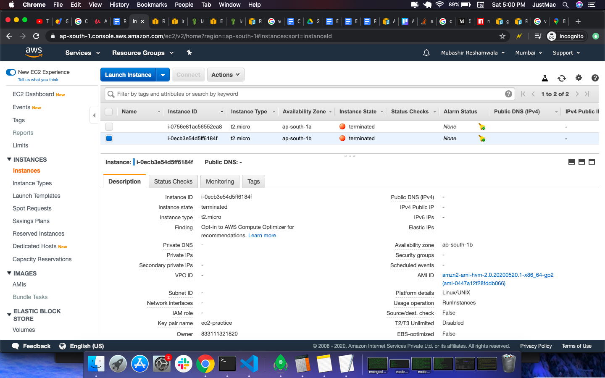This screenshot has width=605, height=378.
Task: Open the Bookmarks menu in macOS menu bar
Action: pos(152,5)
